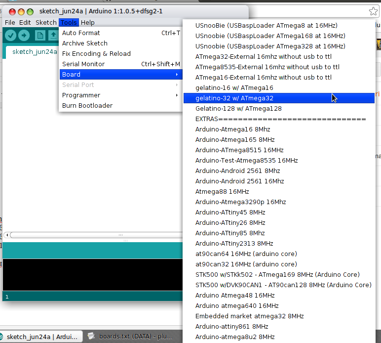Choose Gelatino-128 w/ ATmega128 board
Image resolution: width=381 pixels, height=343 pixels.
279,109
